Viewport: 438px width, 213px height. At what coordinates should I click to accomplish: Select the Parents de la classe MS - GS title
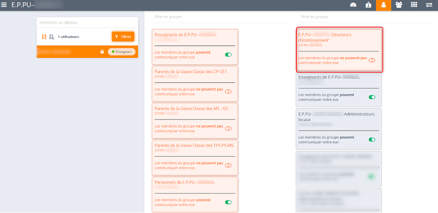(x=191, y=109)
